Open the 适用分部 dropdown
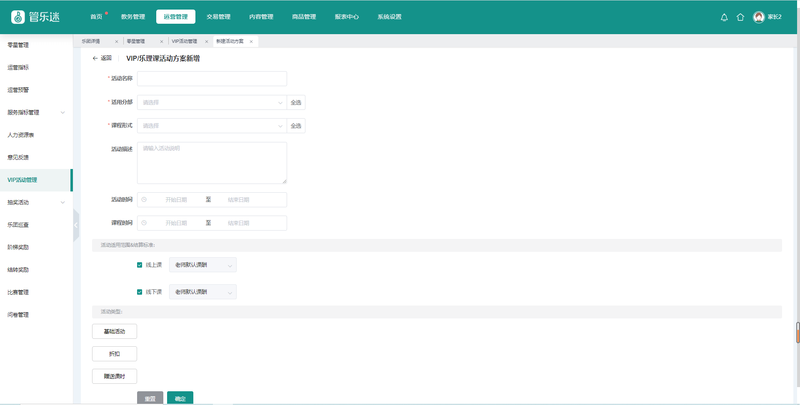This screenshot has height=405, width=800. [x=212, y=102]
